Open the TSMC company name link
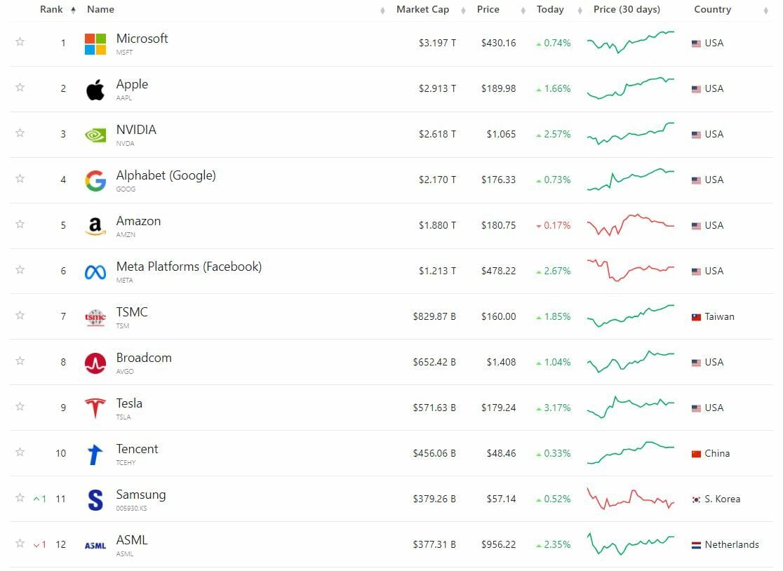783x571 pixels. coord(132,312)
